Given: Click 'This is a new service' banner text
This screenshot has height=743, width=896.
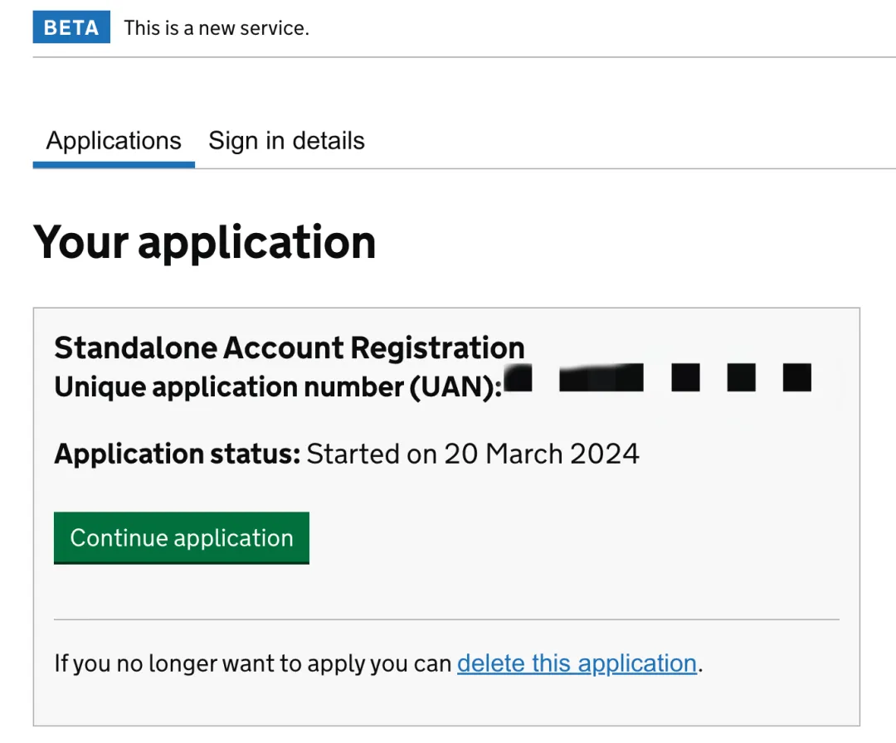Looking at the screenshot, I should [x=216, y=27].
